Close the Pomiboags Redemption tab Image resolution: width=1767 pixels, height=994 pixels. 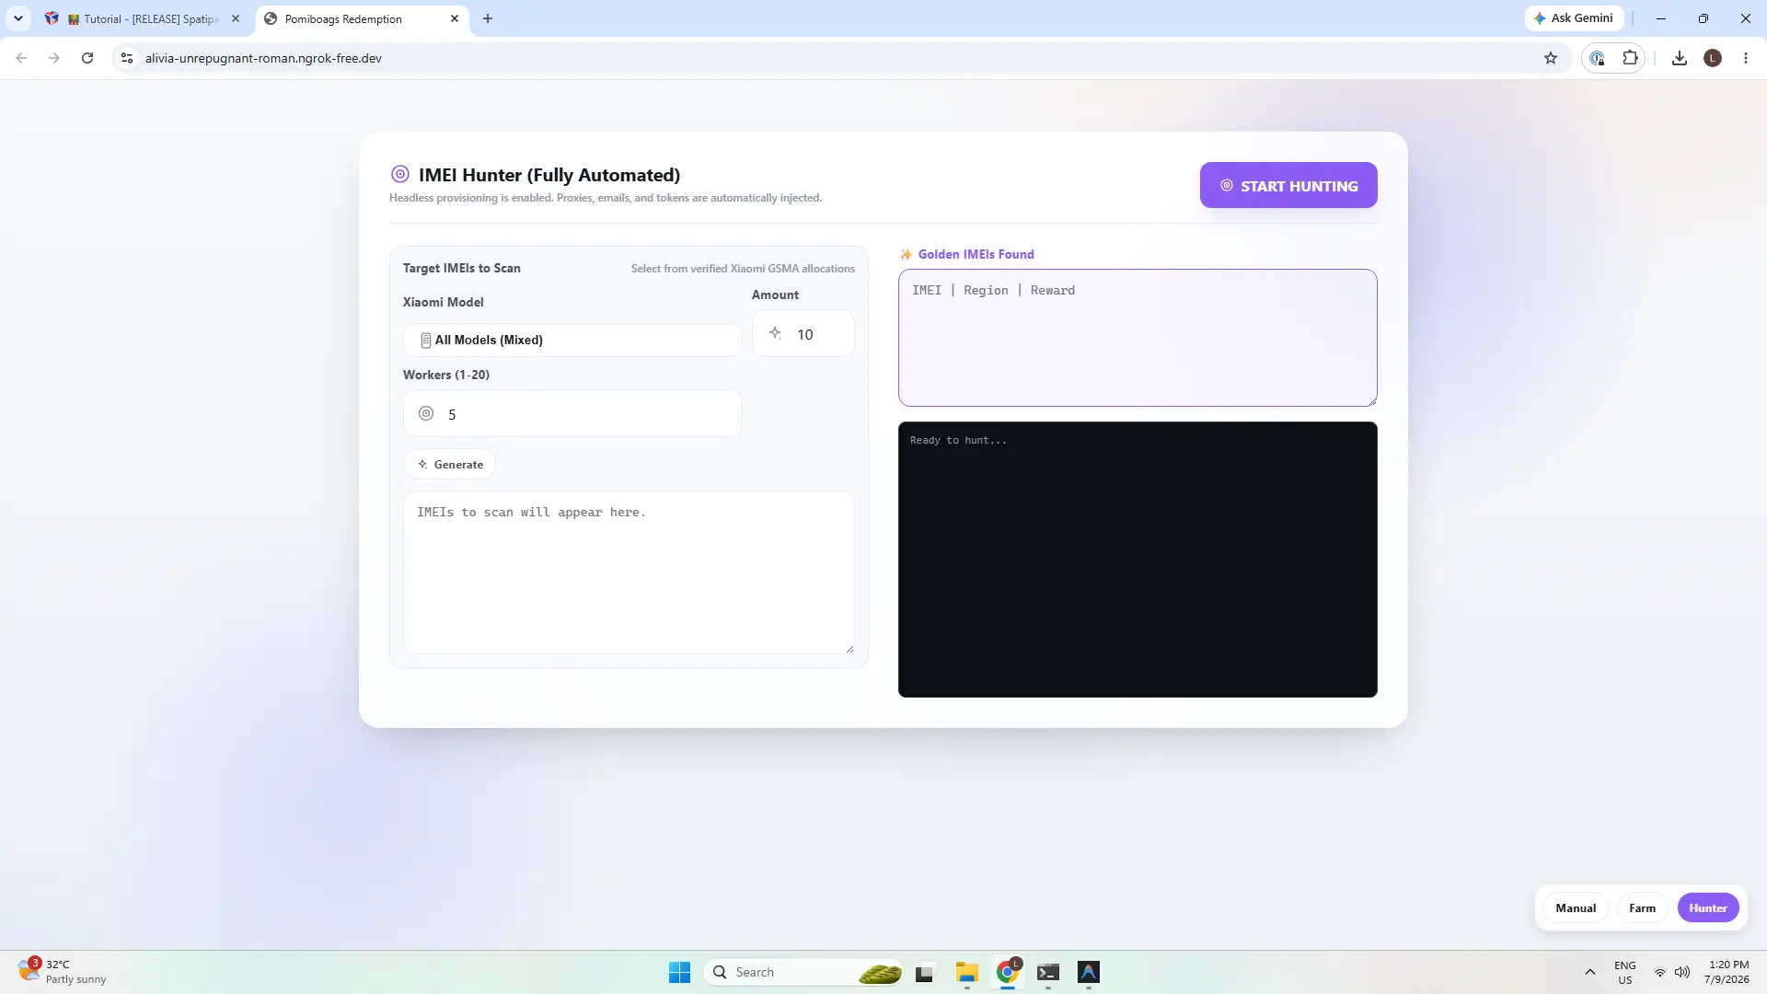pos(455,18)
